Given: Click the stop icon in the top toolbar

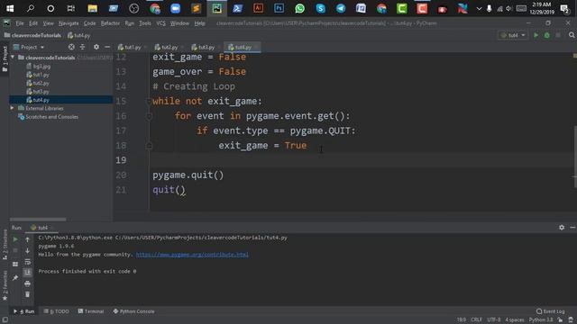Looking at the screenshot, I should (x=558, y=35).
